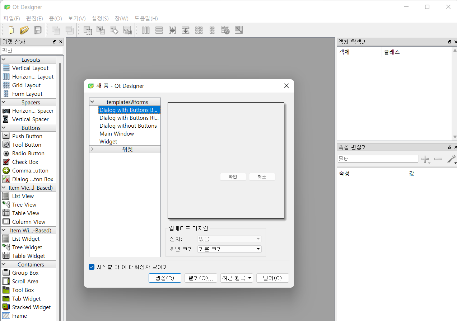Viewport: 457px width, 321px height.
Task: Click the Radio Button widget icon
Action: pos(6,153)
